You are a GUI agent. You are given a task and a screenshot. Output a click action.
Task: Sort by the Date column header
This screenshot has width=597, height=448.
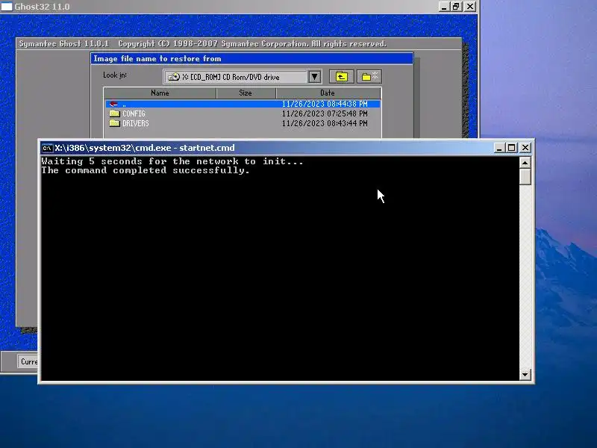328,93
